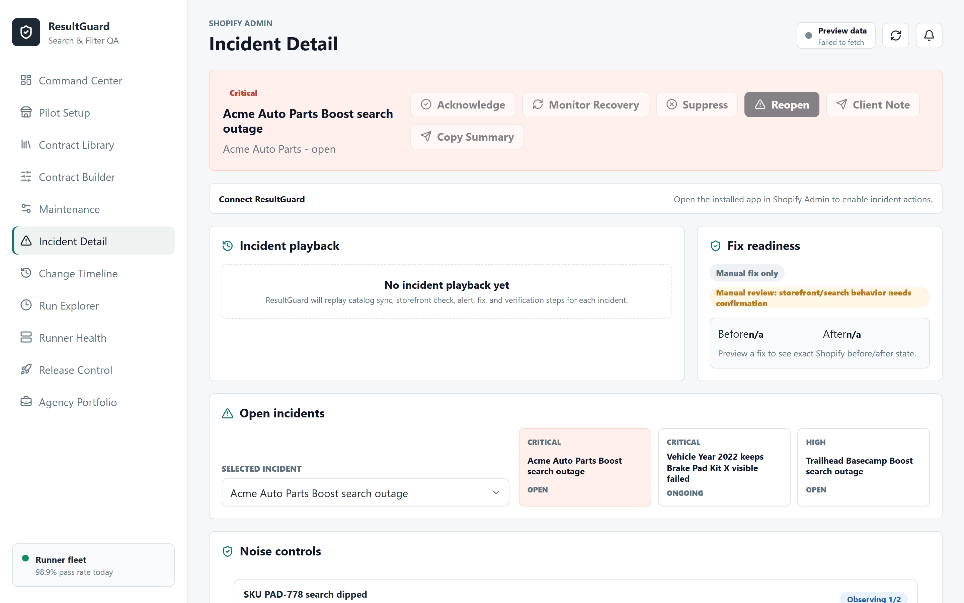
Task: Select Vehicle Year 2022 Brake Pad incident card
Action: point(724,467)
